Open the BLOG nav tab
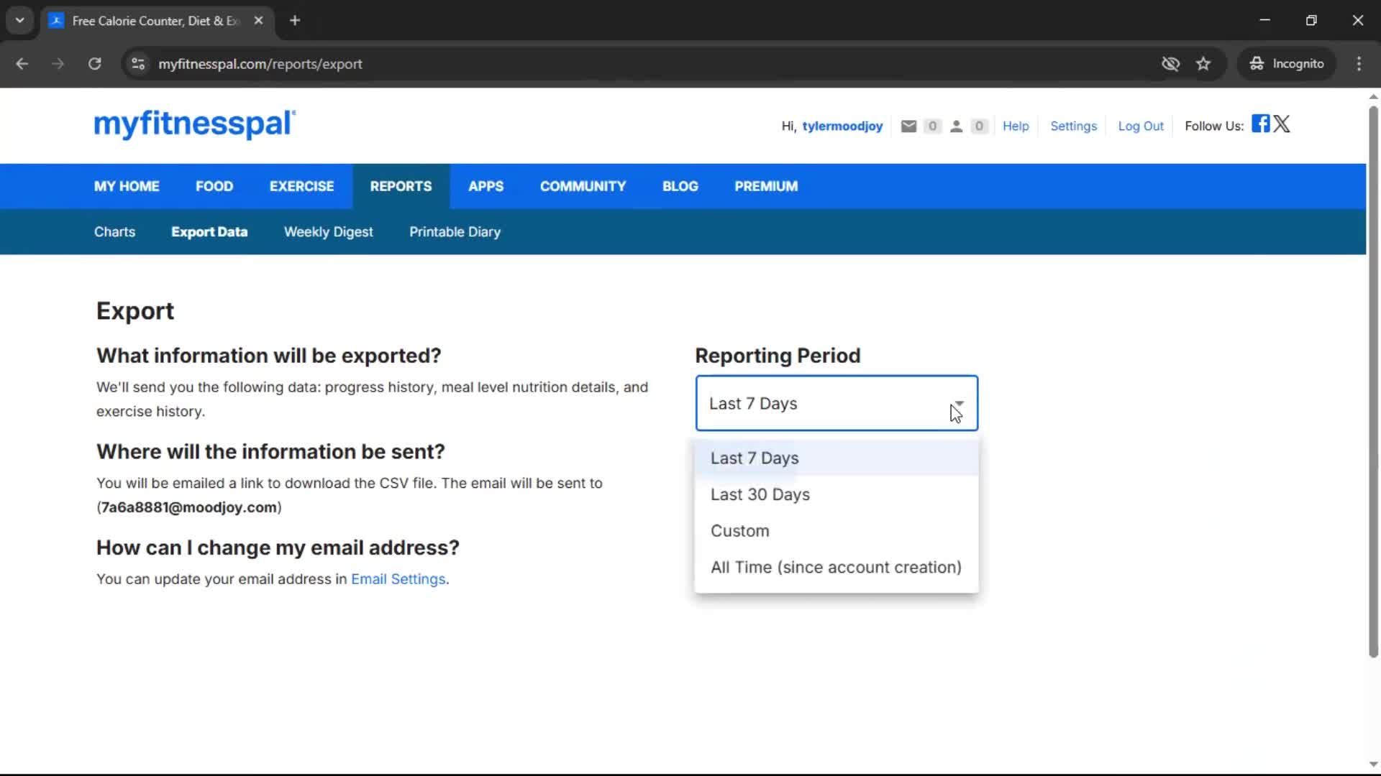The height and width of the screenshot is (776, 1381). (x=680, y=187)
